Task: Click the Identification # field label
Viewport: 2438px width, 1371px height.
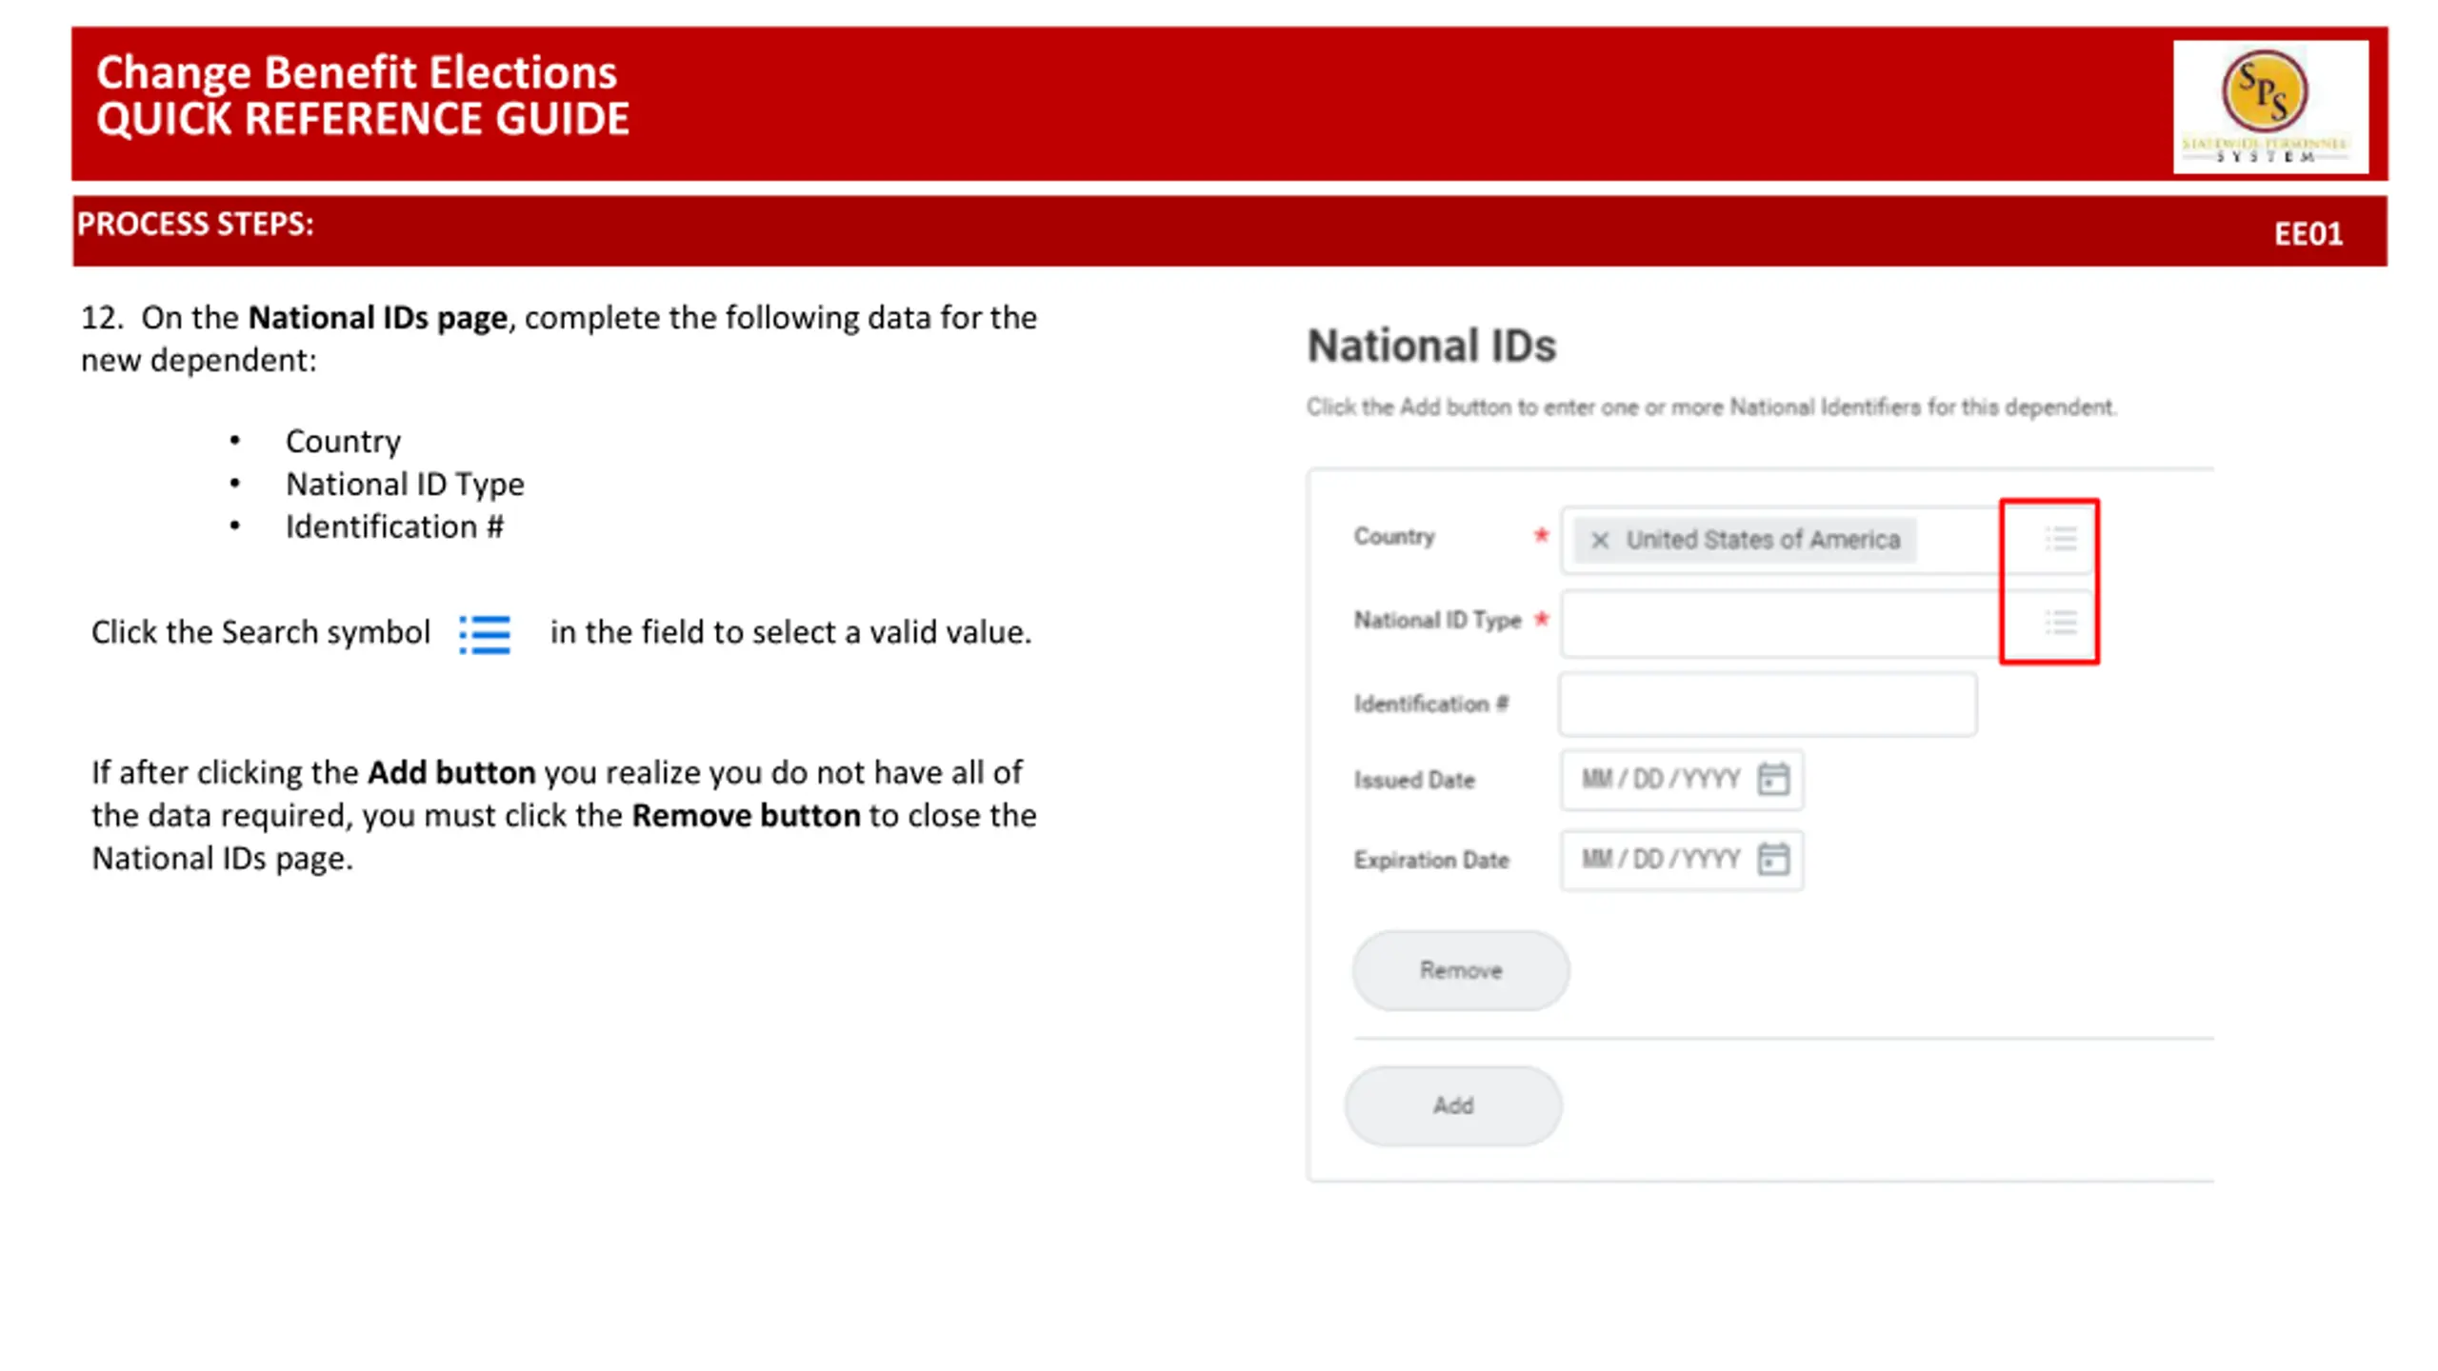Action: coord(1430,704)
